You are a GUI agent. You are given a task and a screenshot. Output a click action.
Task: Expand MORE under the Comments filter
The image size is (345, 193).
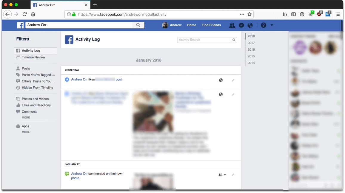26,117
